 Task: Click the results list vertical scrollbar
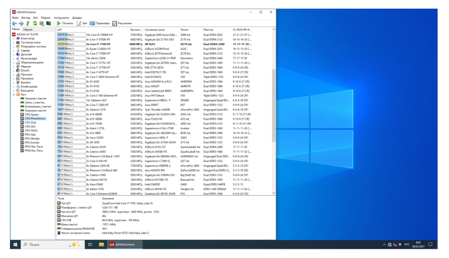tap(274, 105)
